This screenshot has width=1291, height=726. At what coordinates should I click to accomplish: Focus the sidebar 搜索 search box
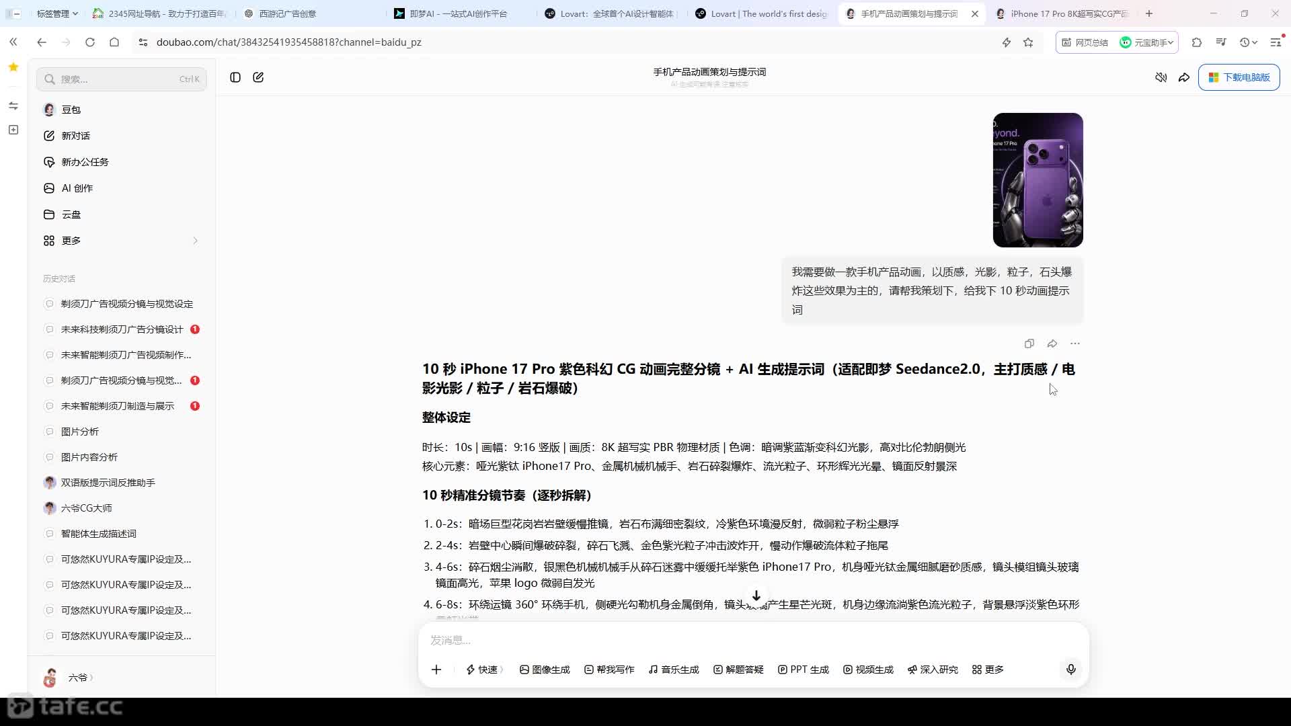point(122,79)
